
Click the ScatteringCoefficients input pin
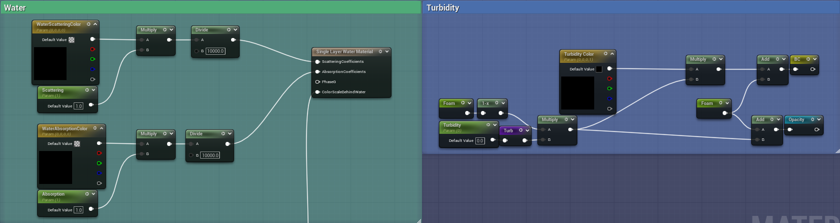pos(317,62)
